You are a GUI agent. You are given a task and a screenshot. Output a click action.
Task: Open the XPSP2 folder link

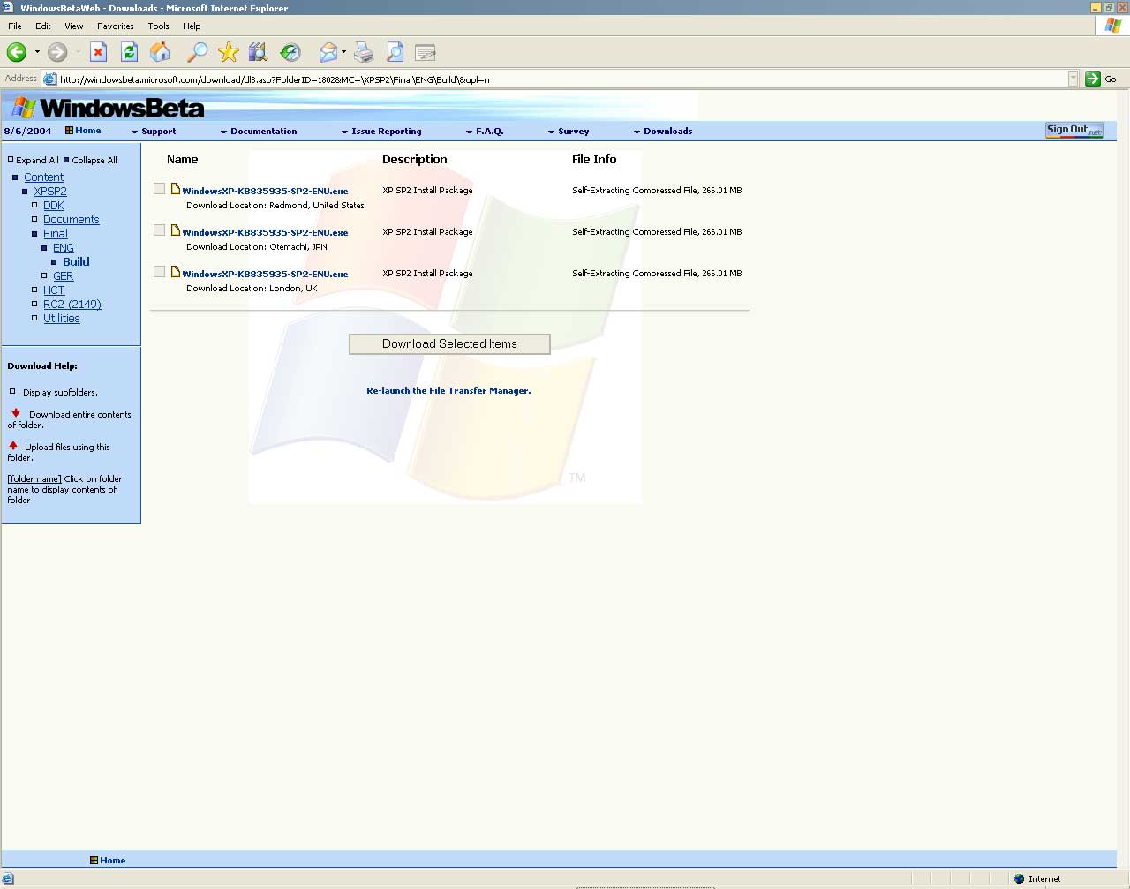50,192
